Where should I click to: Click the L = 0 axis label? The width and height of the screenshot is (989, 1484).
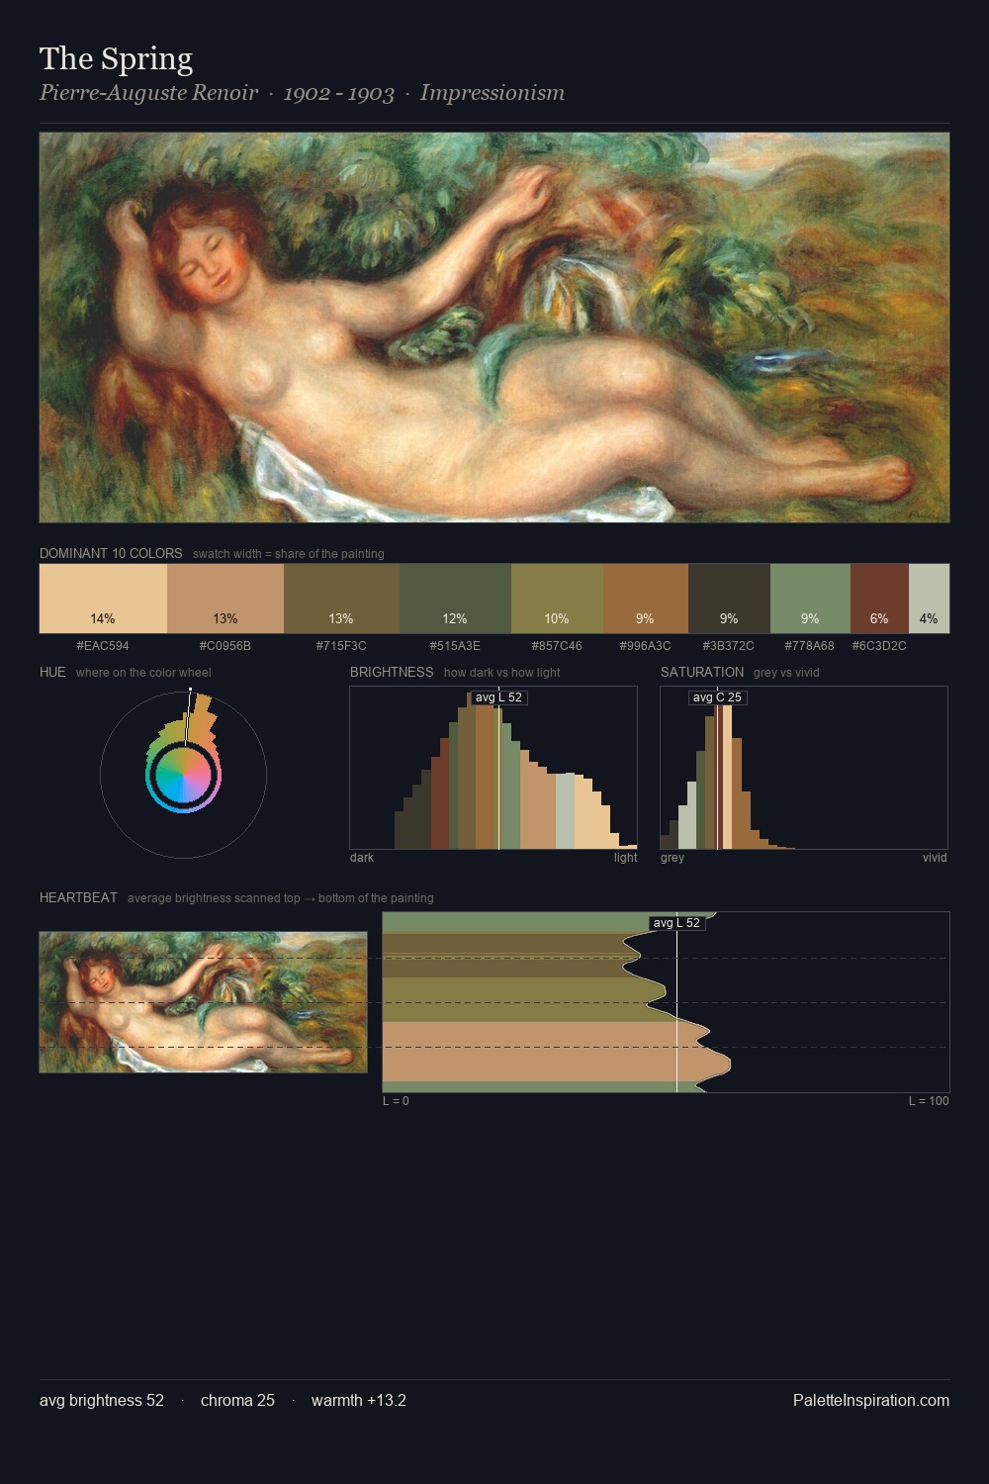396,1101
